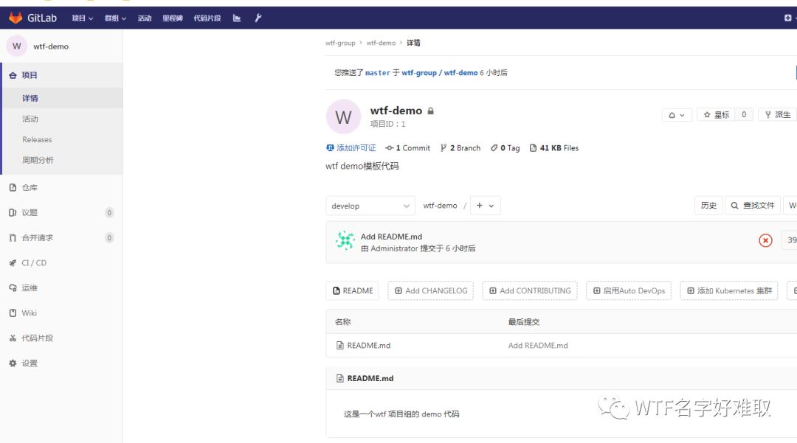Screen dimensions: 797x443
Task: Click the Administrator commit avatar
Action: point(345,240)
